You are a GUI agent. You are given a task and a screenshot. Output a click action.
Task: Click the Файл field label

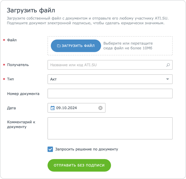(12, 40)
